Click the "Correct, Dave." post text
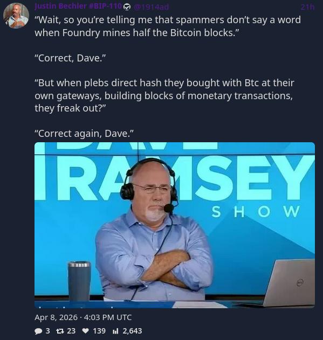 point(70,58)
